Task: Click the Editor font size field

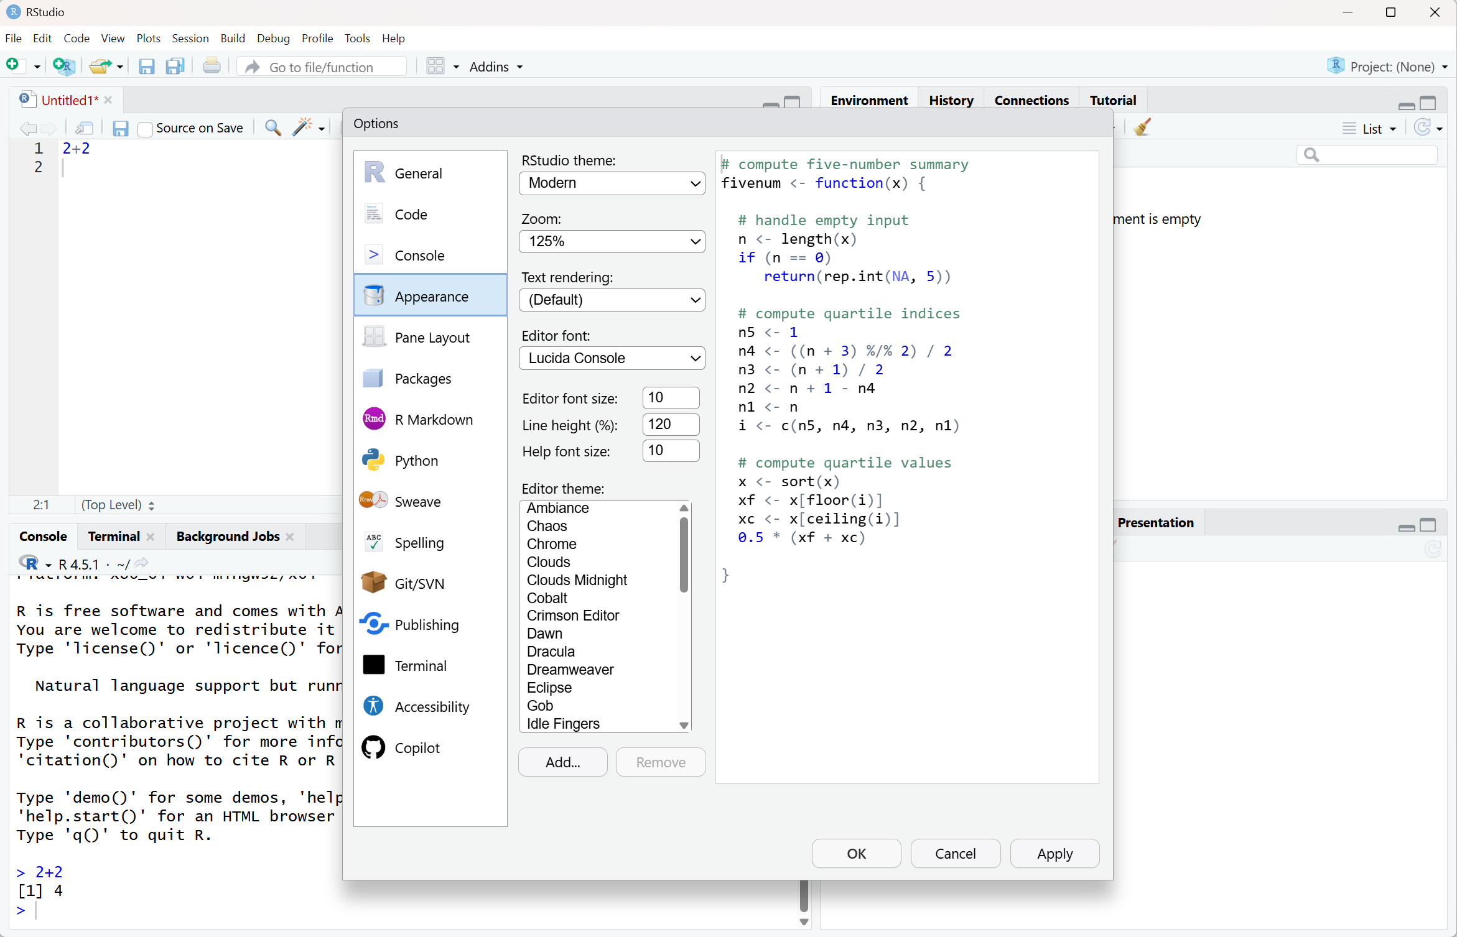Action: 671,398
